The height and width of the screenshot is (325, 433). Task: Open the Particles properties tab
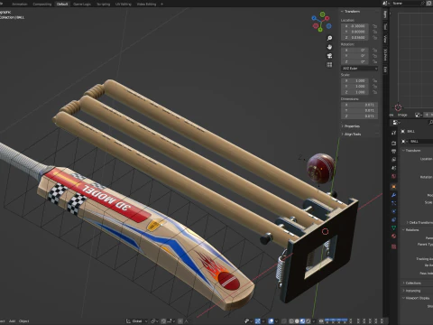(393, 203)
